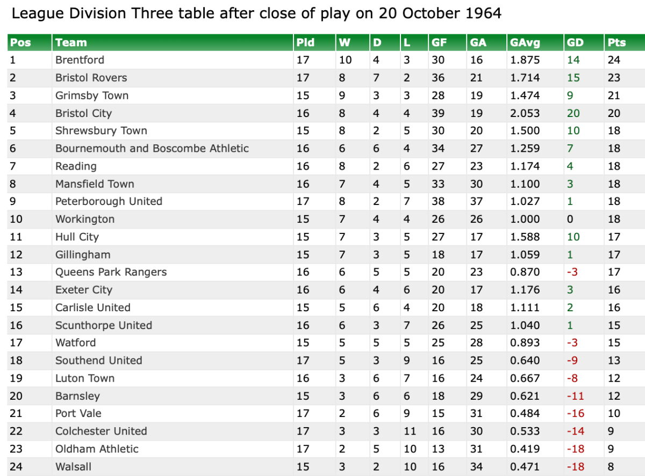Click on Peterborough United
Screen dimensions: 645x476
click(x=109, y=201)
